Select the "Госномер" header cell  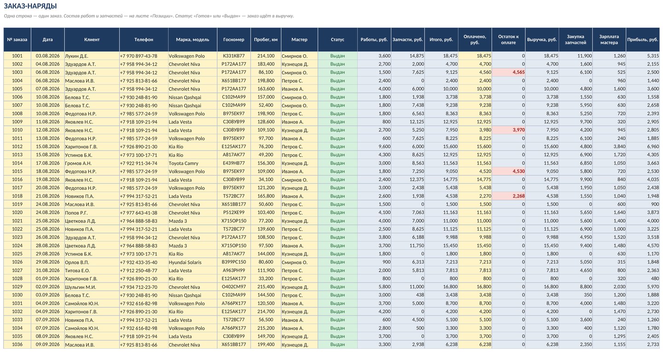pos(233,40)
